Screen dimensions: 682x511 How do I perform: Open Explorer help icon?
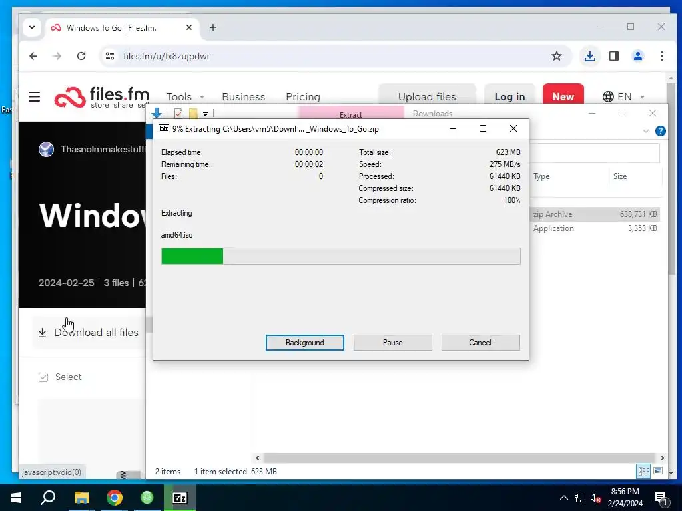coord(660,131)
